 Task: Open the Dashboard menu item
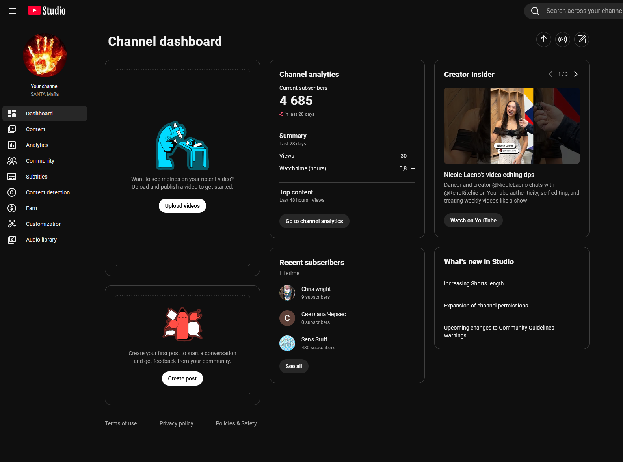(x=45, y=114)
